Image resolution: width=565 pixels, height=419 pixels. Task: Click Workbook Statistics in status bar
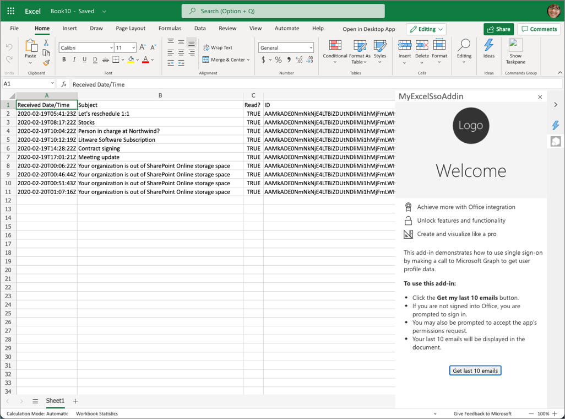97,413
